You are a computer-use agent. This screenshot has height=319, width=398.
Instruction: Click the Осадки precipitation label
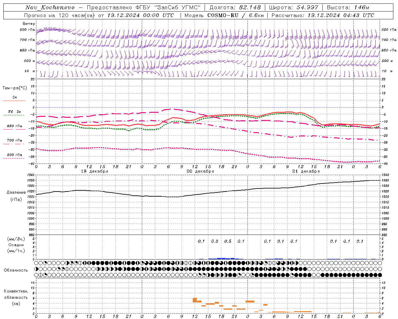click(16, 245)
